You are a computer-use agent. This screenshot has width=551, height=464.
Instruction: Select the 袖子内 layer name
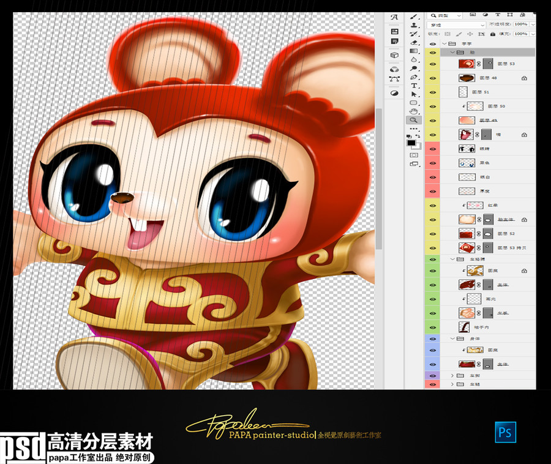[x=481, y=327]
